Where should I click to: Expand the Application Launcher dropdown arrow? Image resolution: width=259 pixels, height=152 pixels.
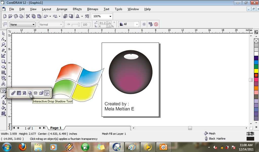82,16
